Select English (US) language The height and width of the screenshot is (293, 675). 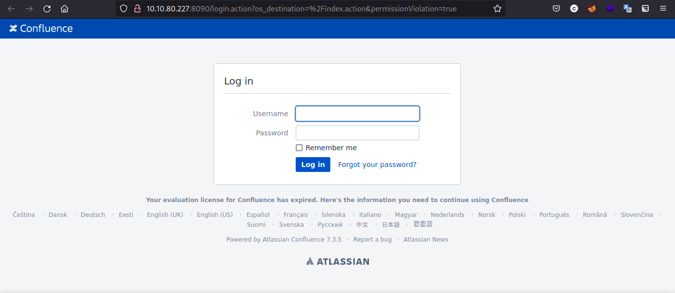215,215
